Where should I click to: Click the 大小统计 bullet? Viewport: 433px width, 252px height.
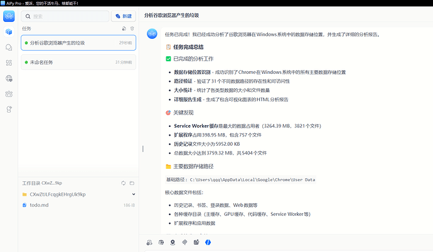click(x=222, y=90)
